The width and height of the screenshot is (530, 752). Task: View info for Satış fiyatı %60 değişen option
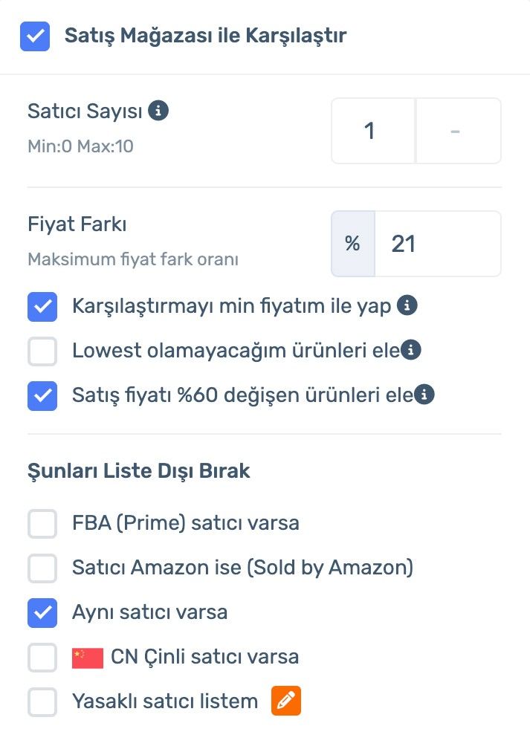pos(423,395)
